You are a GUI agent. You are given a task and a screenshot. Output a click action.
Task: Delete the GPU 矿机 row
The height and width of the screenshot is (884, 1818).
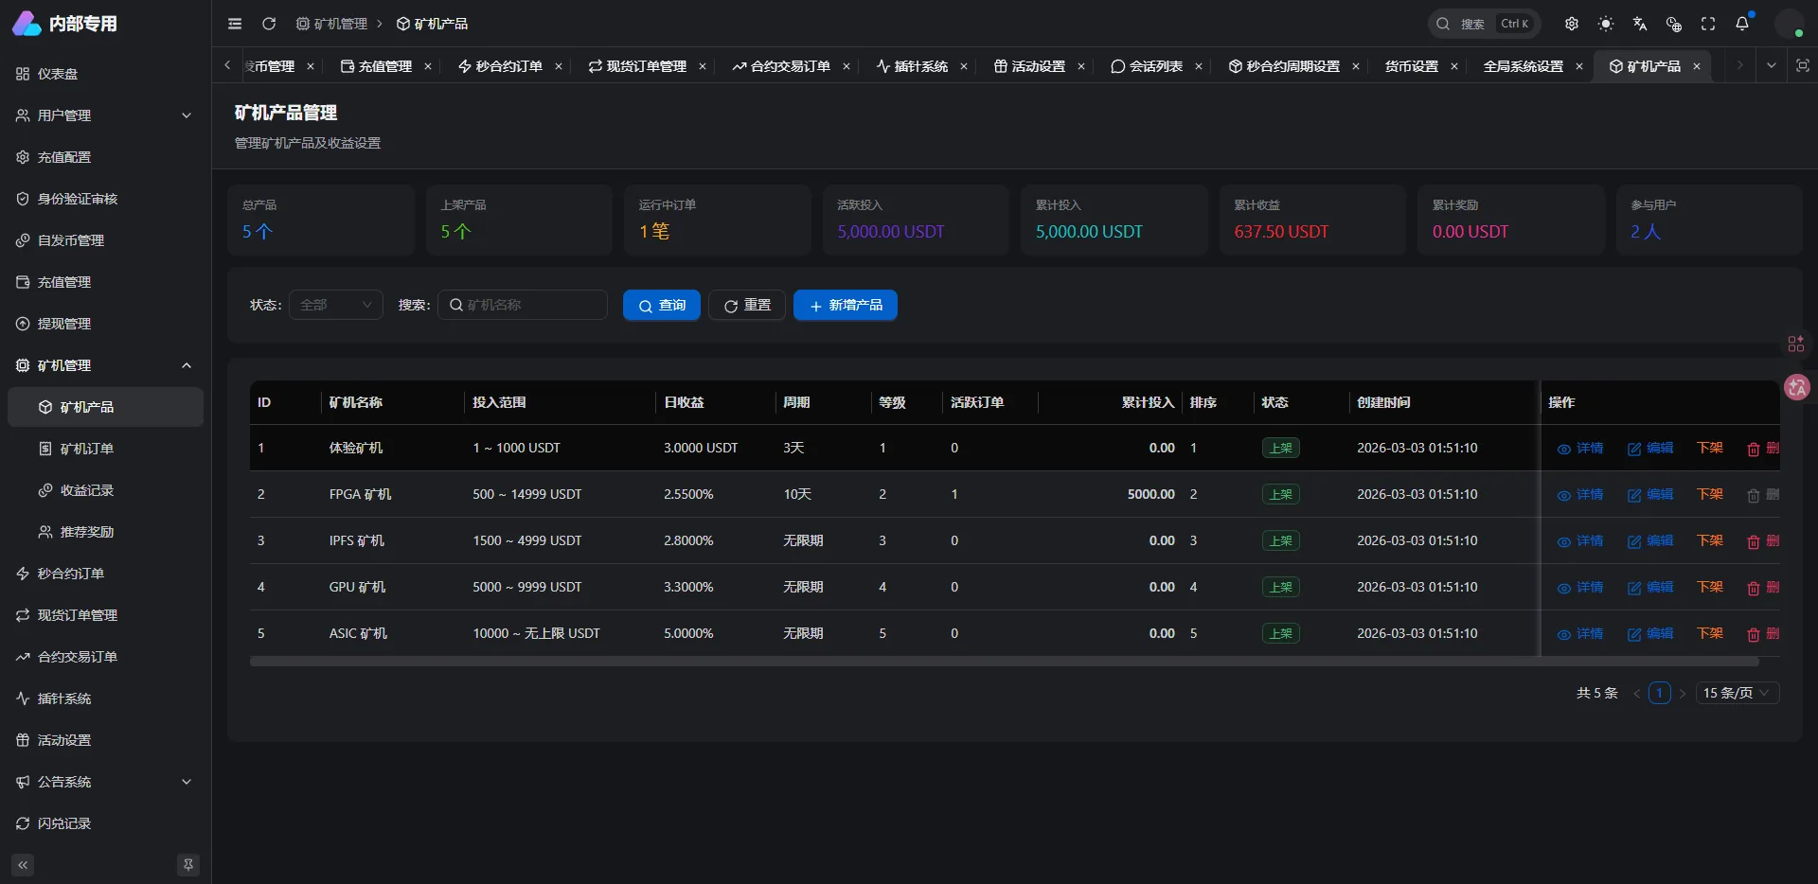click(1763, 588)
